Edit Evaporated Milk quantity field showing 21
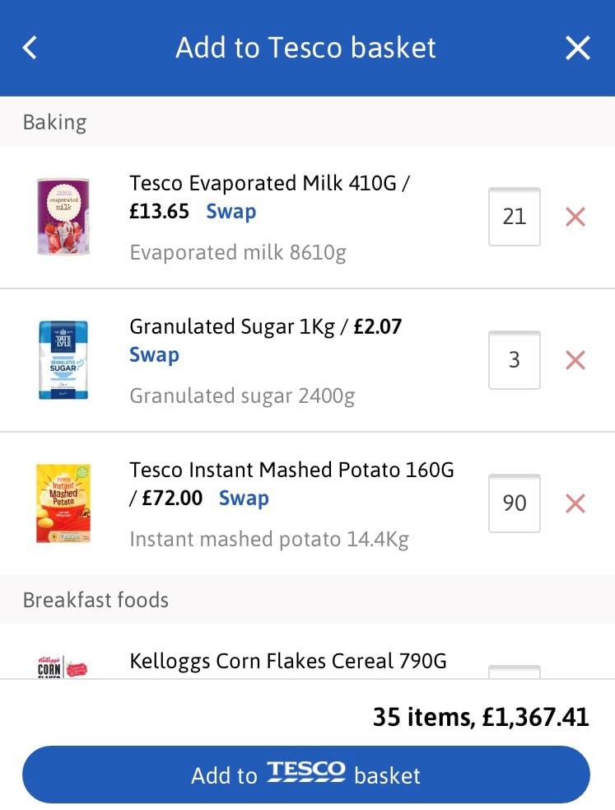 514,217
